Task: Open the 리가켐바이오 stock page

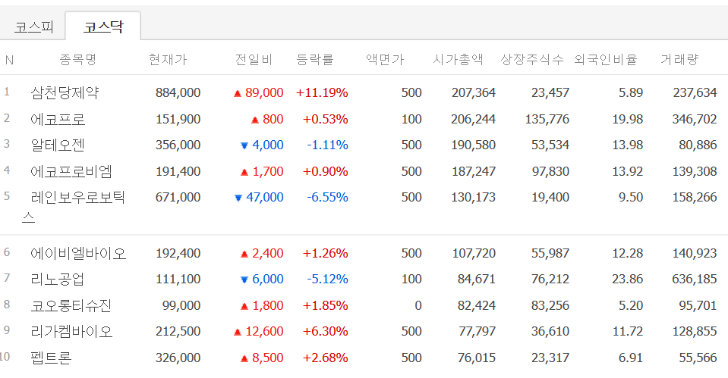Action: 71,331
